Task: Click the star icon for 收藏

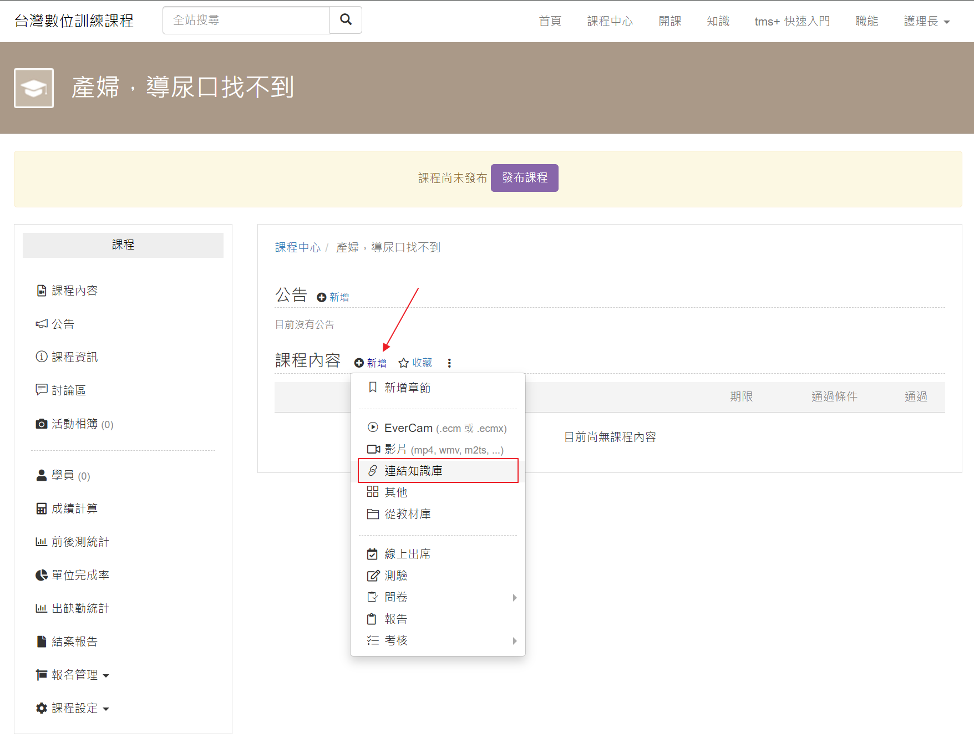Action: click(x=404, y=363)
